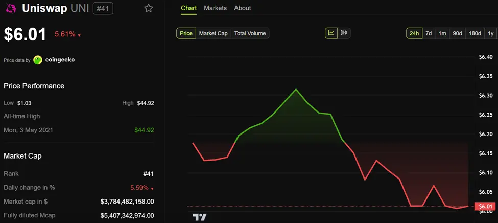Click the $6.01 current price label on axis
The height and width of the screenshot is (223, 498).
click(x=484, y=207)
